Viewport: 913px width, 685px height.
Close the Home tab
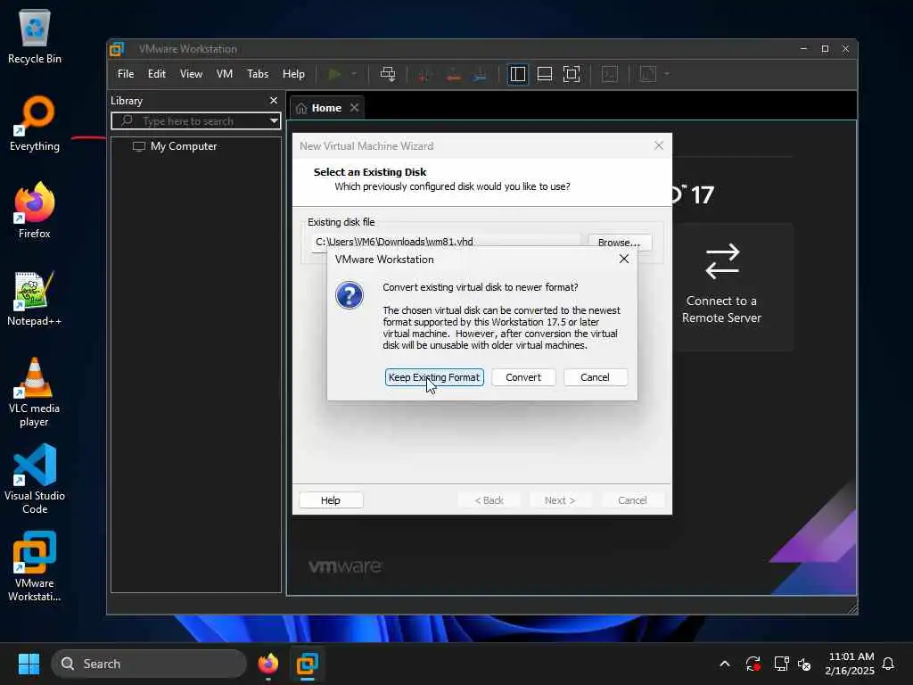[354, 108]
